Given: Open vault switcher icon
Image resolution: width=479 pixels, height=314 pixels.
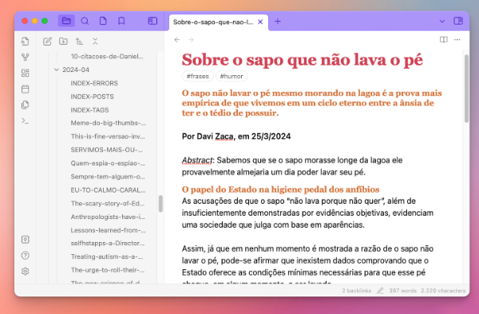Looking at the screenshot, I should [26, 240].
